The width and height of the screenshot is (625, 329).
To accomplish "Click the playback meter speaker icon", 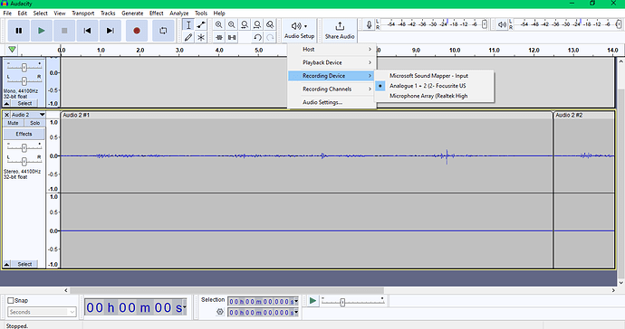I will pos(502,24).
